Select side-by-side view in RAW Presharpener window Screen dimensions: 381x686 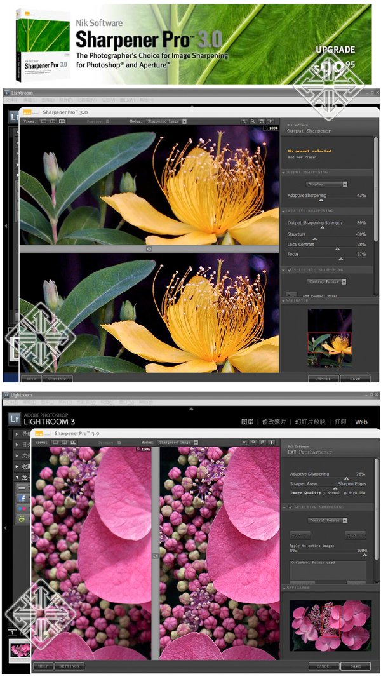point(74,442)
